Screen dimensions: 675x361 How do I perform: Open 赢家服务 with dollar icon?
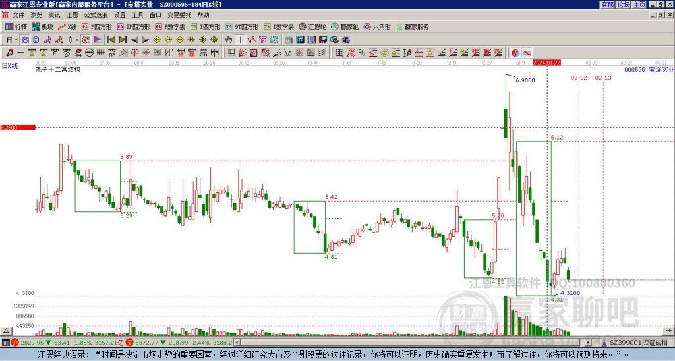point(413,27)
